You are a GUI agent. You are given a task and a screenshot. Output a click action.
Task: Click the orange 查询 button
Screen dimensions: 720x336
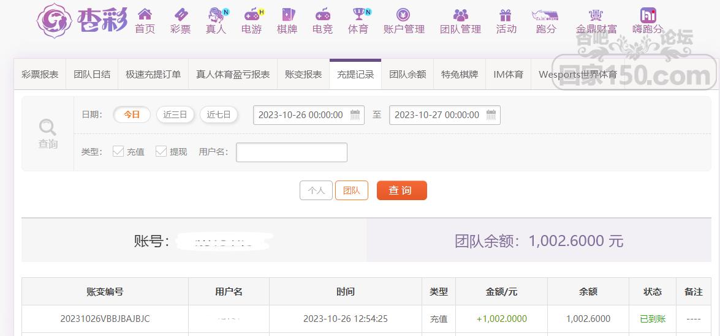(x=402, y=190)
